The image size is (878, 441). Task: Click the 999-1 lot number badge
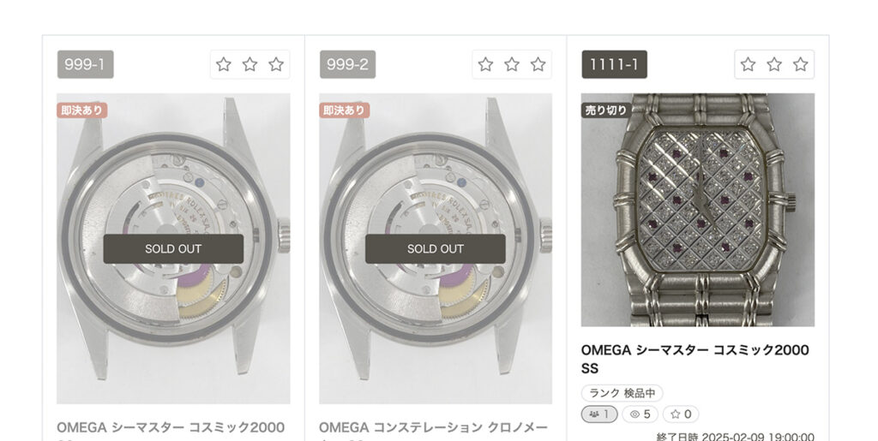point(85,64)
